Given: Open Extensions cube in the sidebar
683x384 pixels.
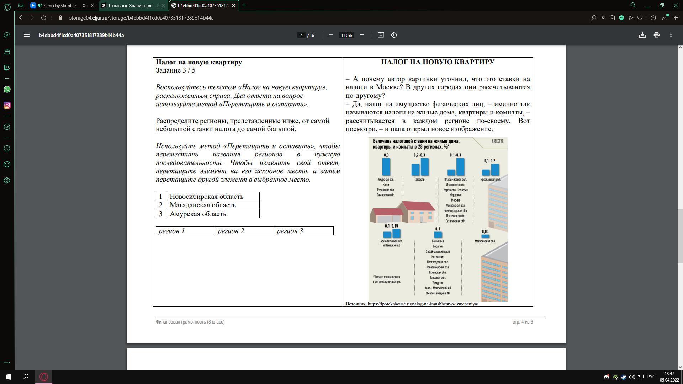Looking at the screenshot, I should pyautogui.click(x=7, y=164).
